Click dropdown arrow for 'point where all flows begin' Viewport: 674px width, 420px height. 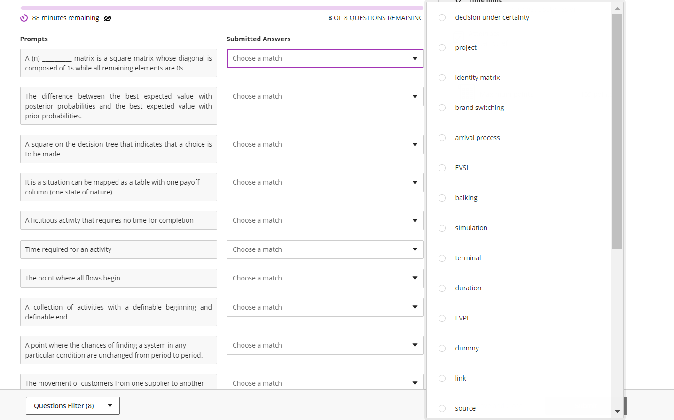(x=415, y=278)
